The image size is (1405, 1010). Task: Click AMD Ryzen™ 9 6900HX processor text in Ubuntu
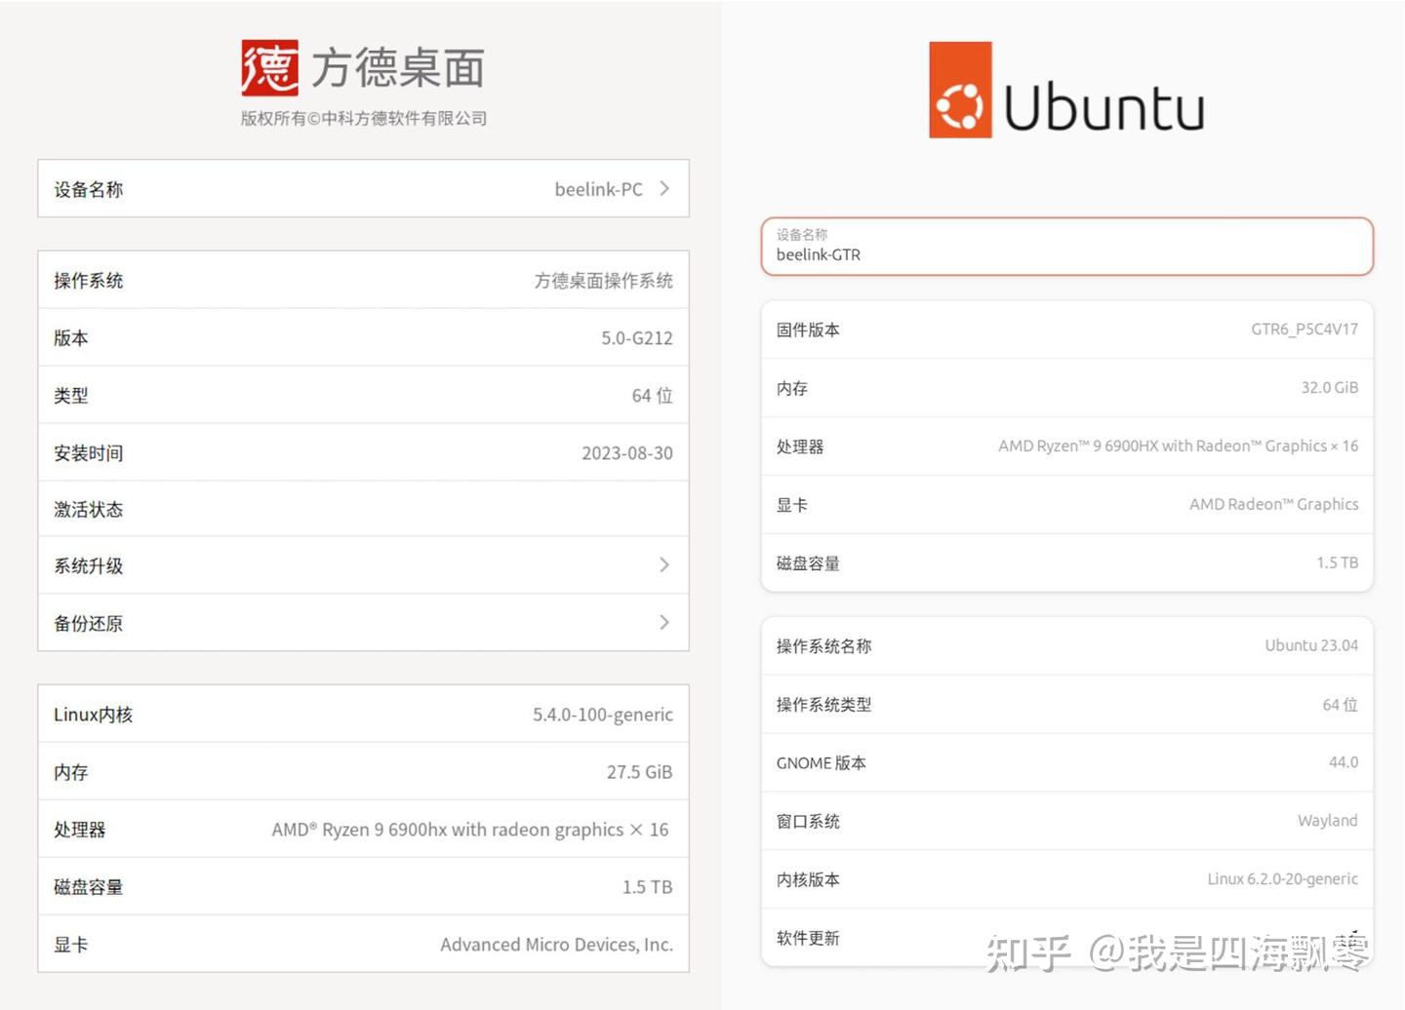tap(1178, 447)
